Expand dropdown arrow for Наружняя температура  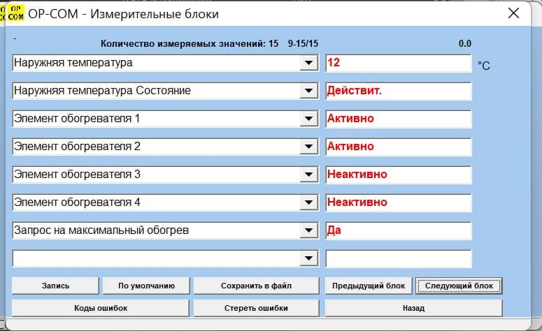tap(308, 63)
